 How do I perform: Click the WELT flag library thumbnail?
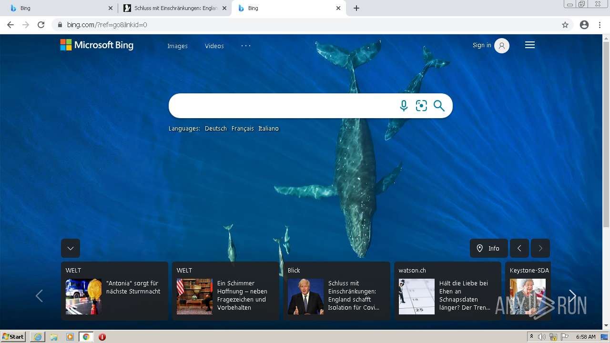click(x=194, y=297)
